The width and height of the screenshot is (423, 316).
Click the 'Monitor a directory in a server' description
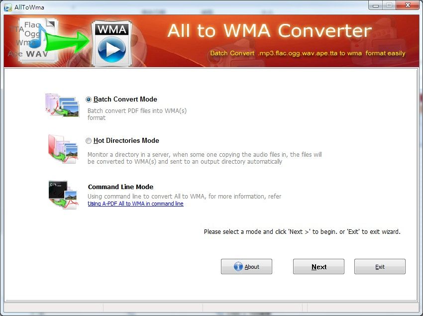[x=205, y=158]
